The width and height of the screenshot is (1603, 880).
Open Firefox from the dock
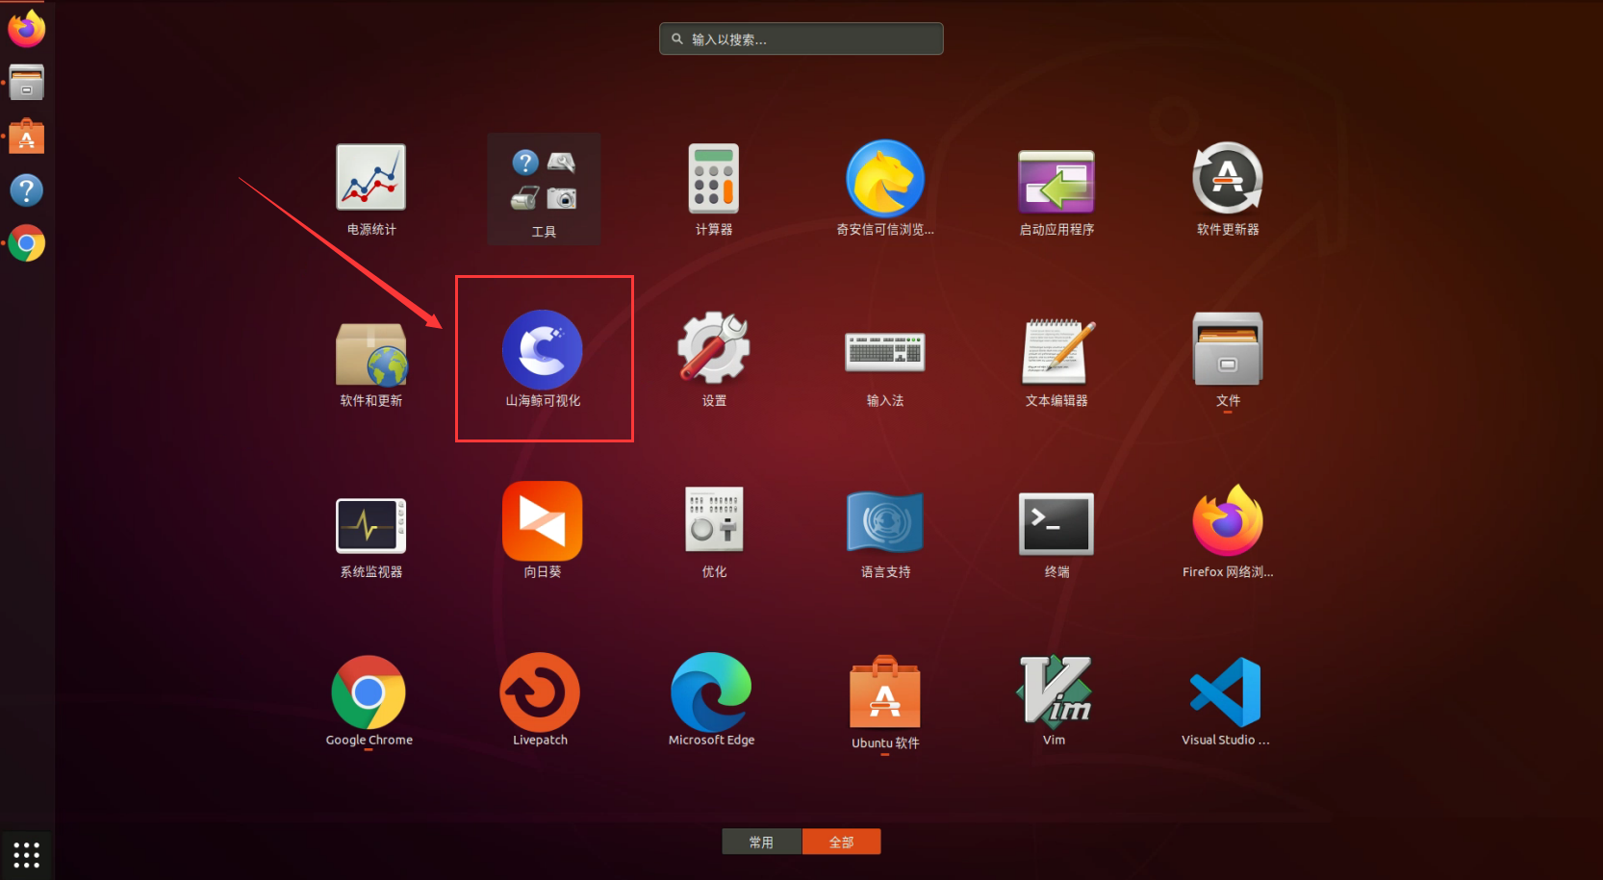[x=27, y=28]
